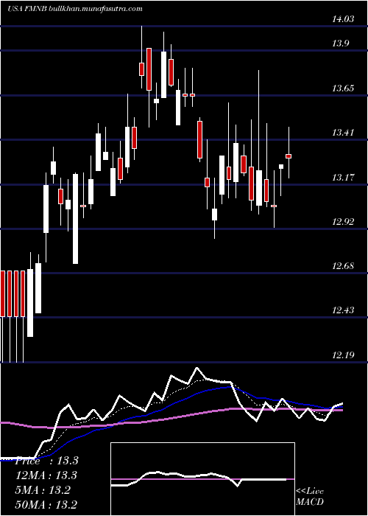Viewport: 368px width, 516px height.
Task: Click the 13.9 price axis label
Action: tap(341, 43)
